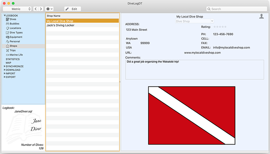Open the gear actions menu
The width and height of the screenshot is (270, 154).
pos(49,9)
